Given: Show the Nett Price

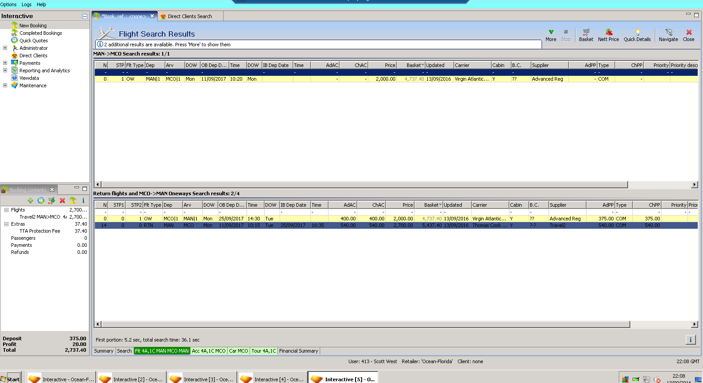Looking at the screenshot, I should tap(609, 35).
